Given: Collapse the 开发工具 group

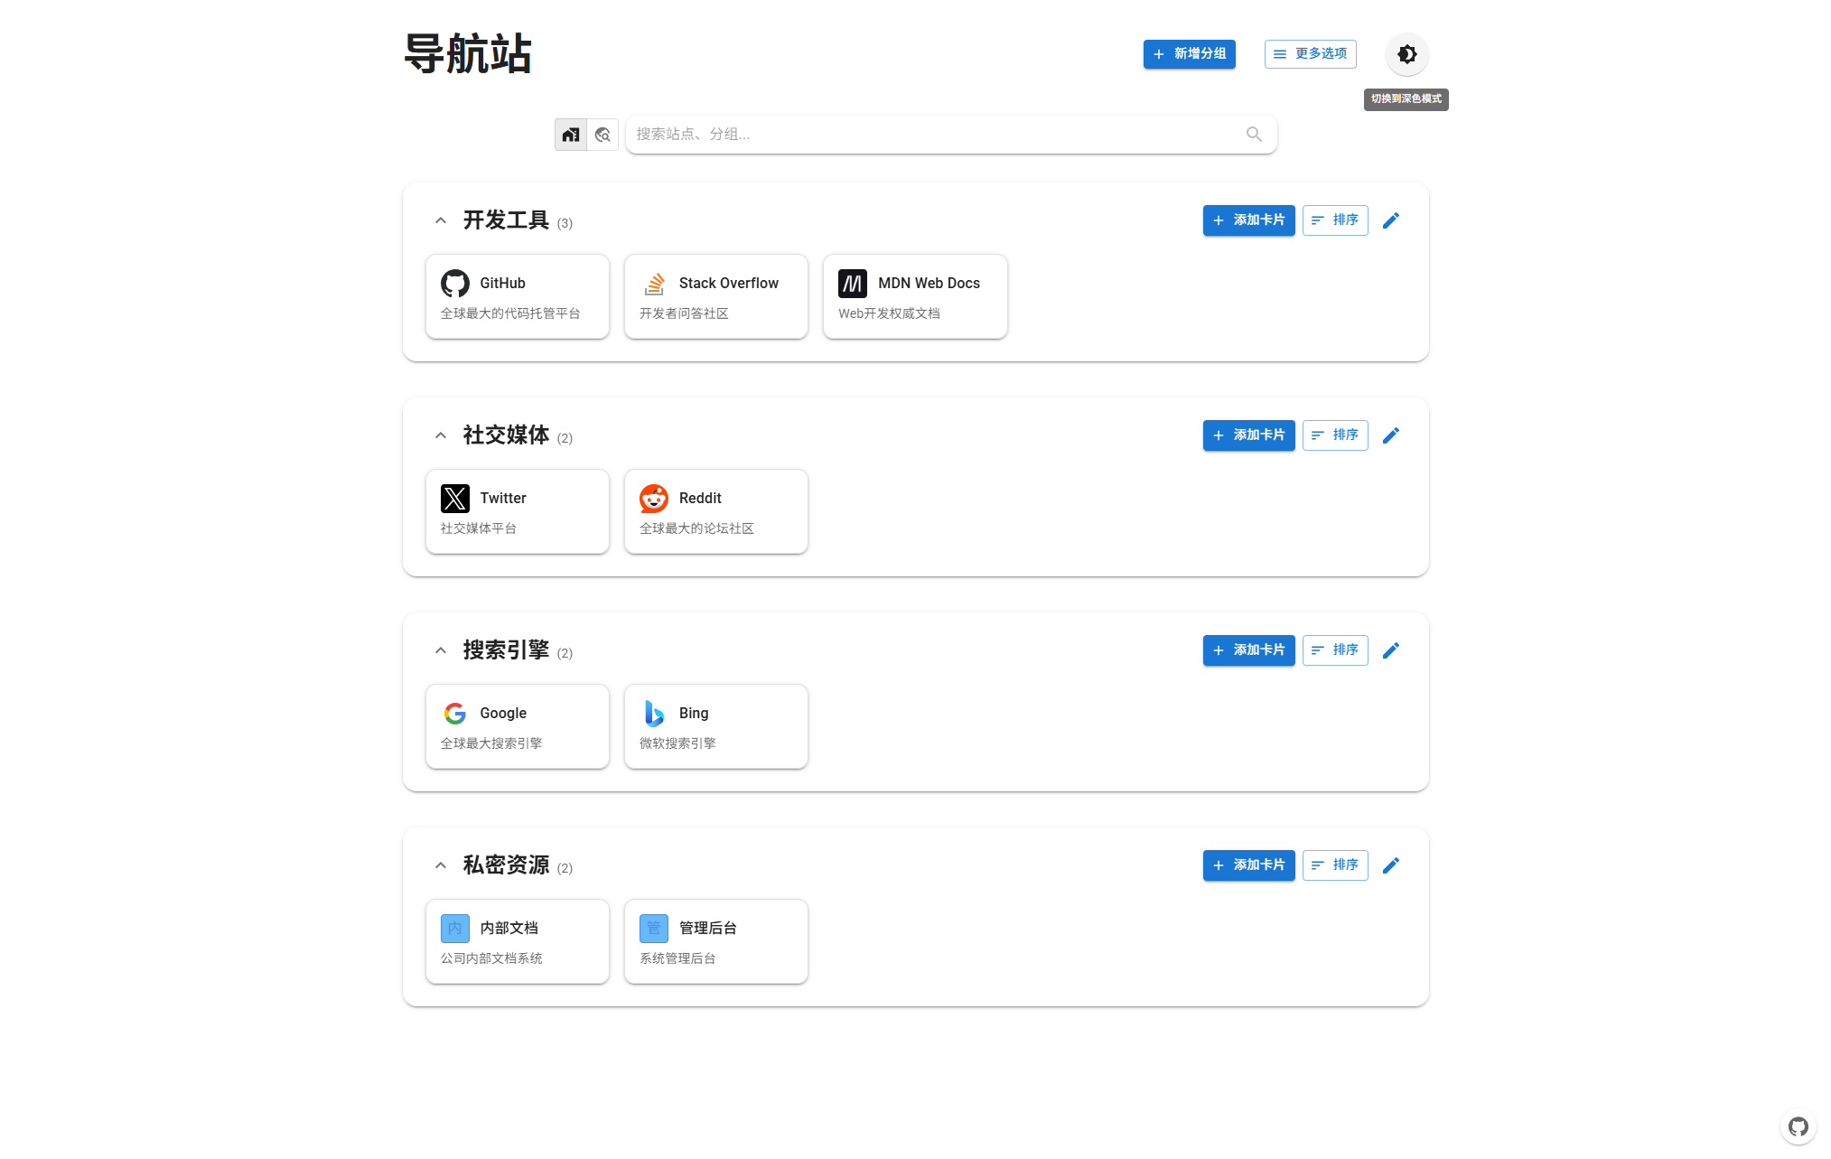Looking at the screenshot, I should pos(440,220).
